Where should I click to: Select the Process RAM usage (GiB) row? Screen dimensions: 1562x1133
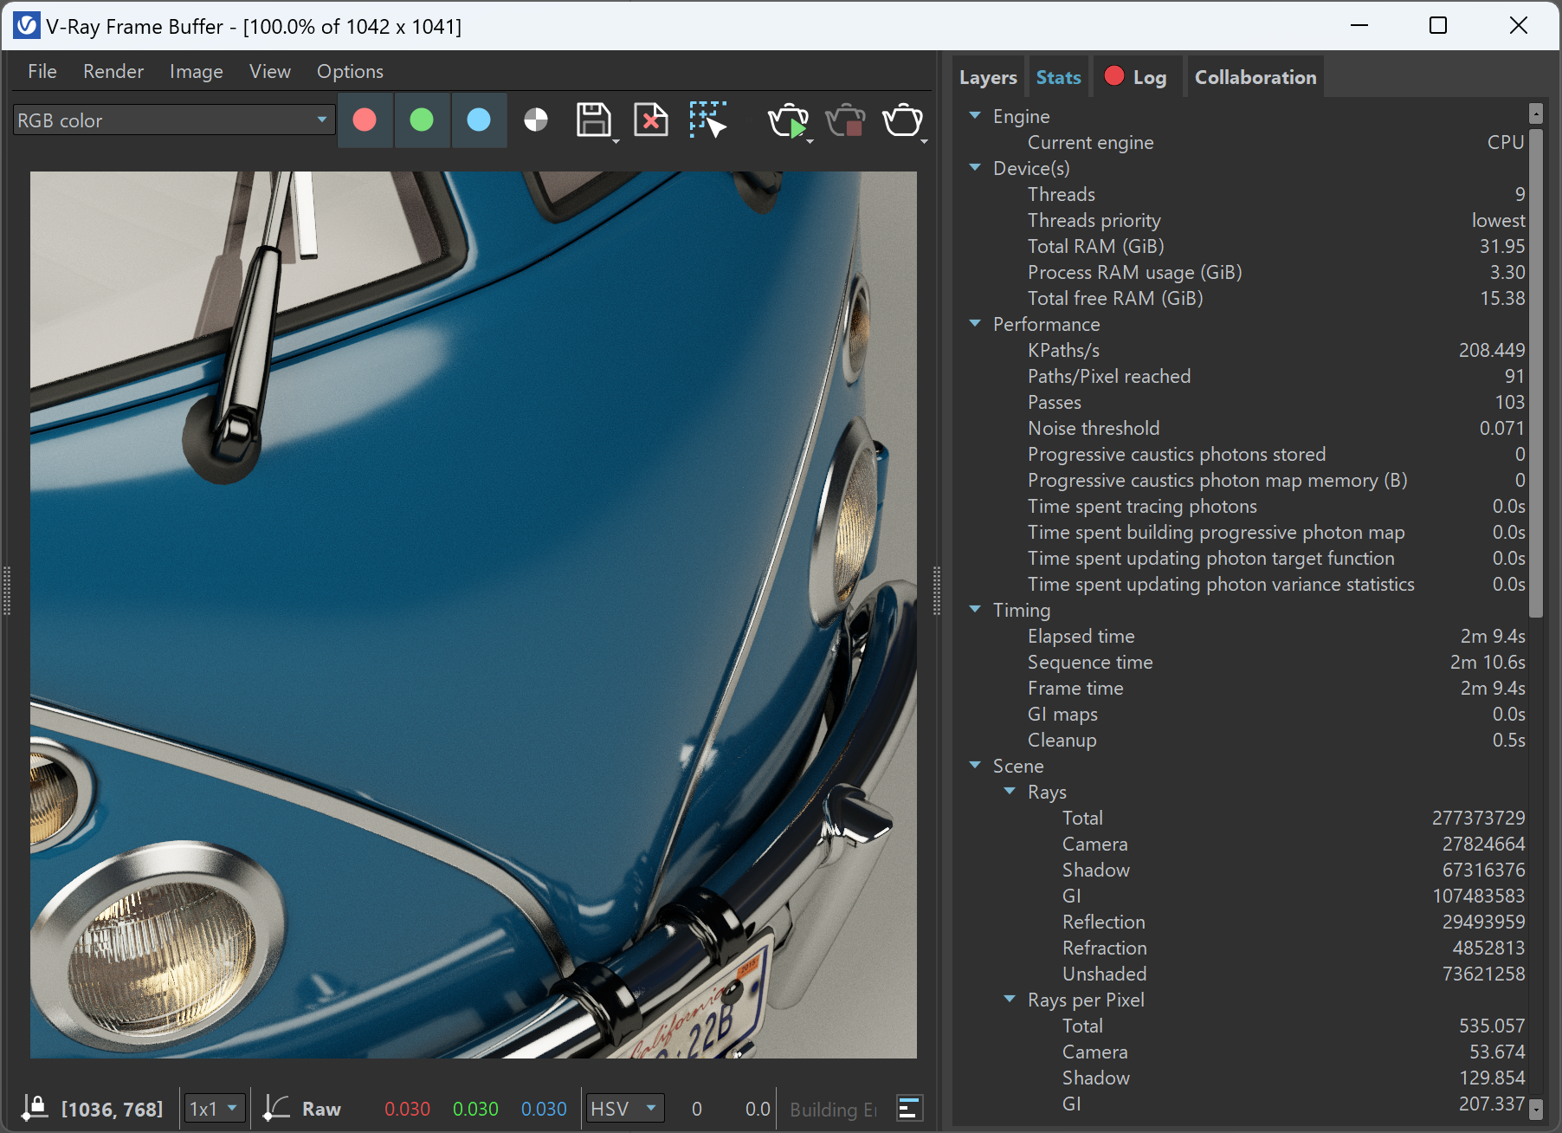coord(1247,272)
